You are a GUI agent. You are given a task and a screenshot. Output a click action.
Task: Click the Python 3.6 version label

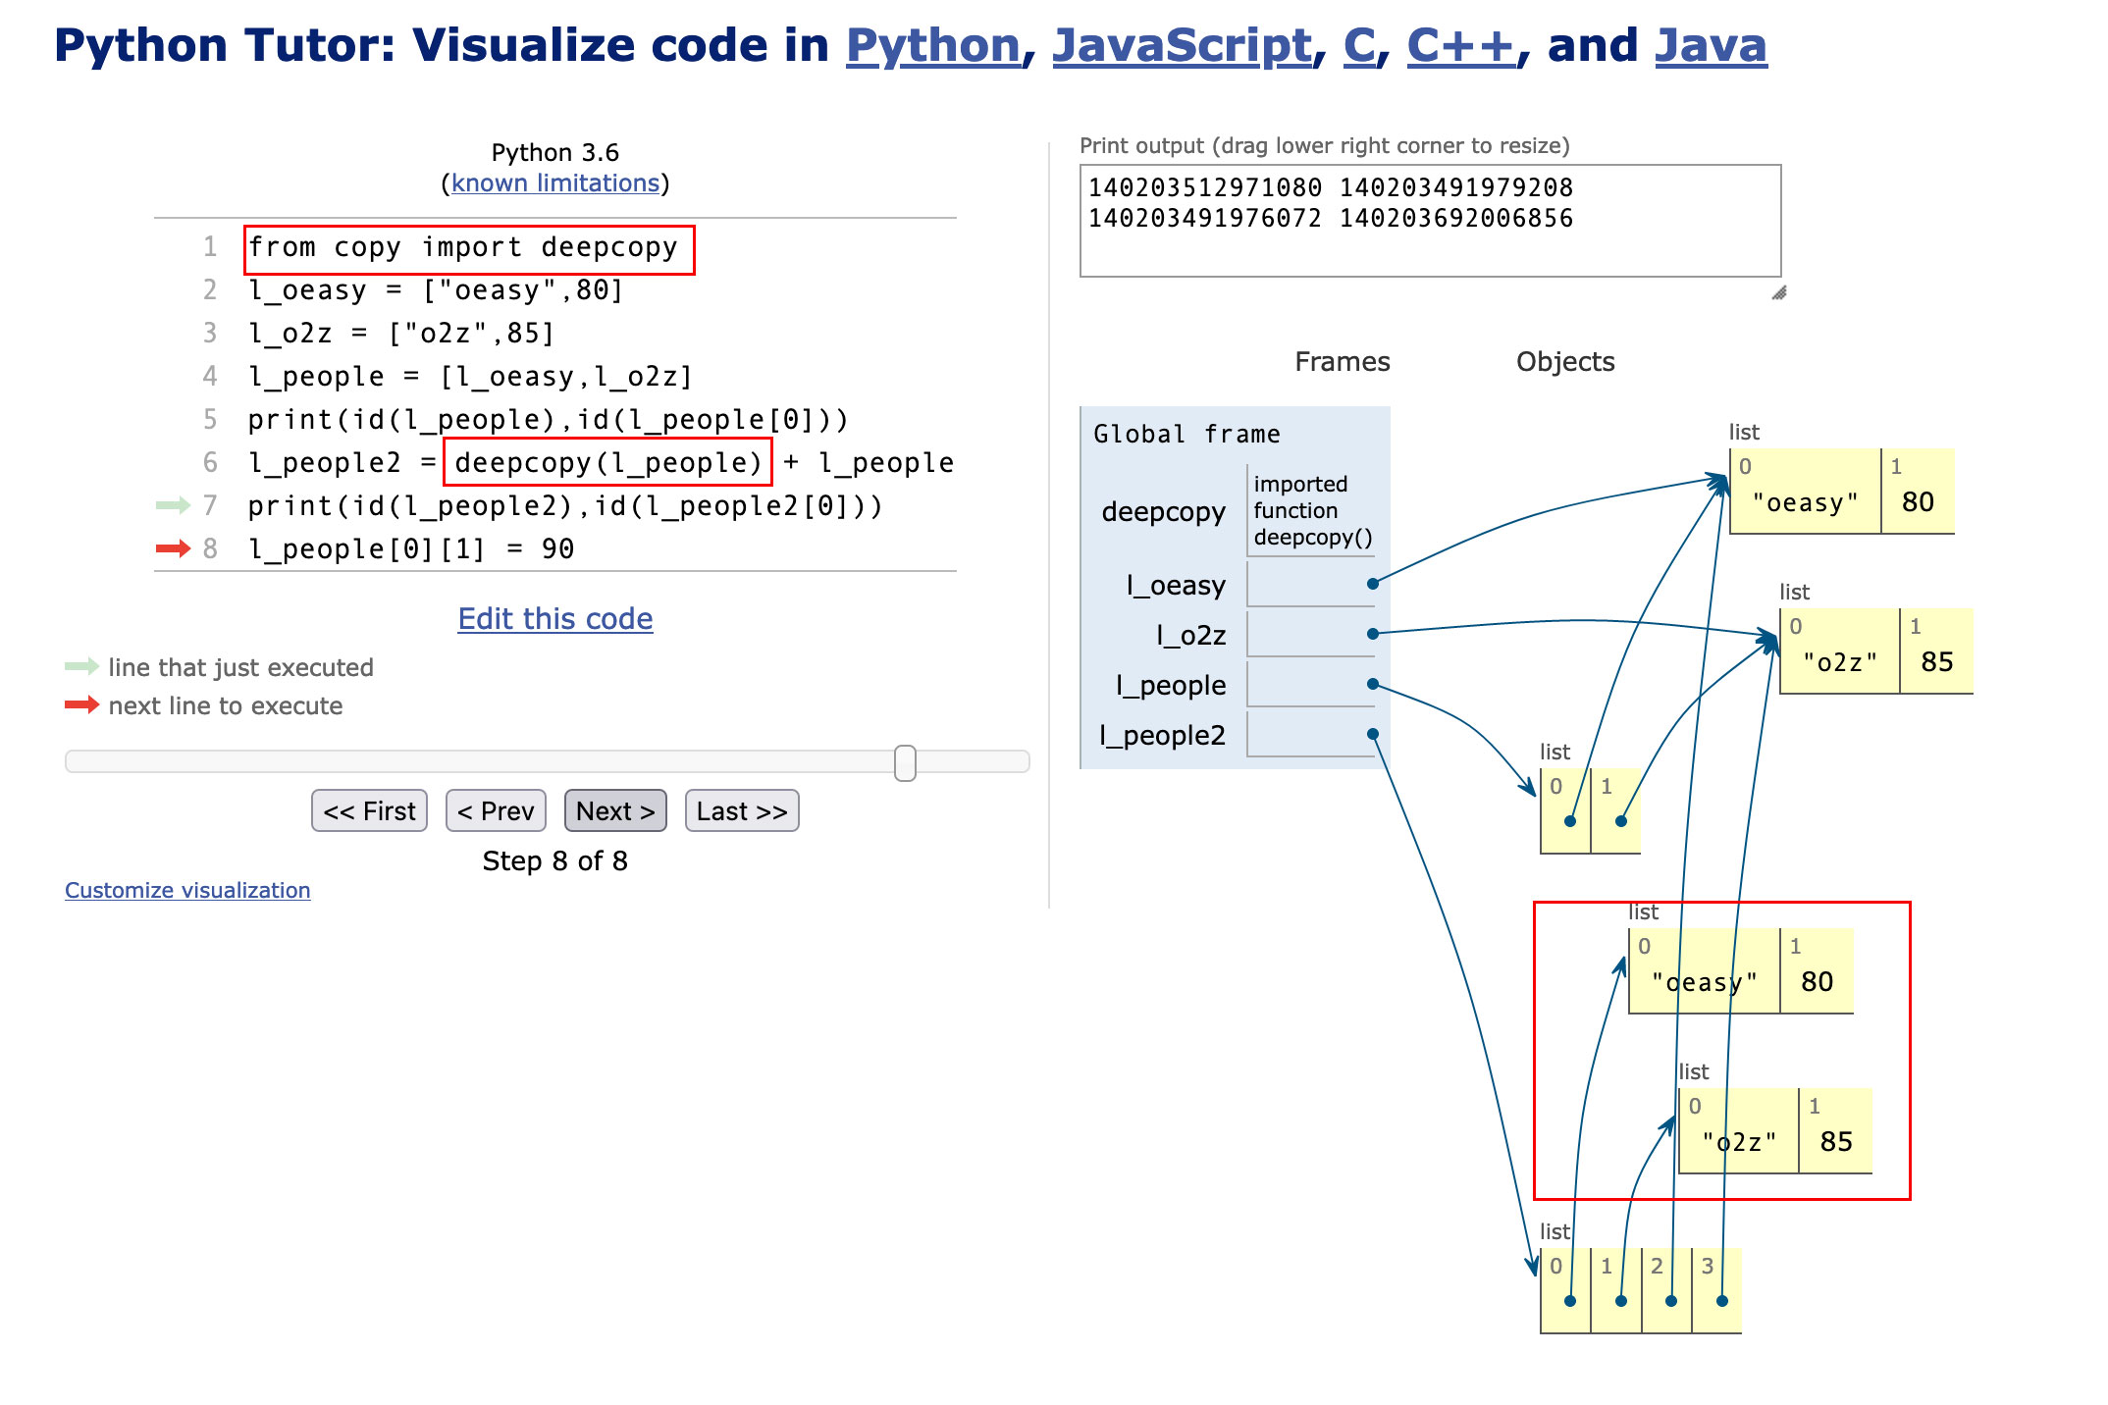pos(555,153)
